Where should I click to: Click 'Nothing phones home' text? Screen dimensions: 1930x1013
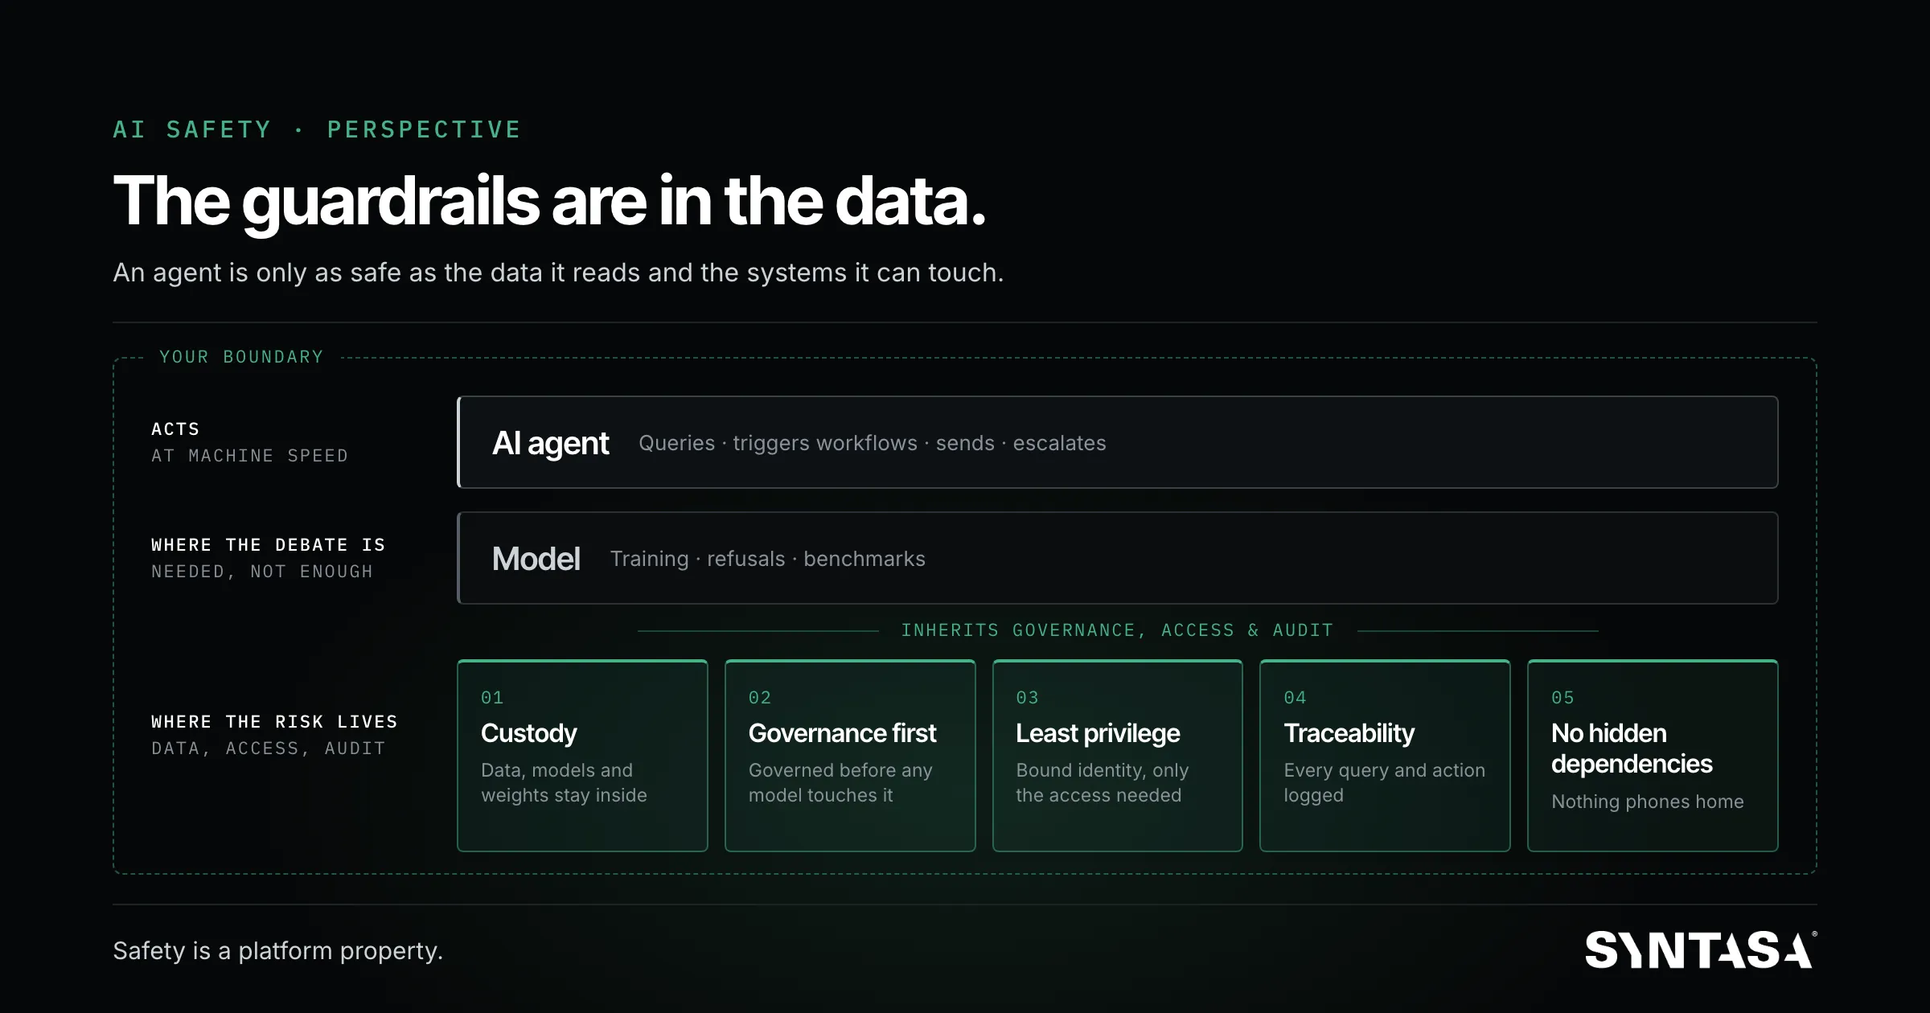1648,802
